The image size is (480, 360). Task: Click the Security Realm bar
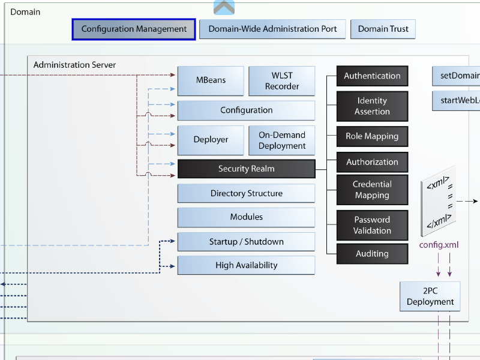click(x=247, y=169)
